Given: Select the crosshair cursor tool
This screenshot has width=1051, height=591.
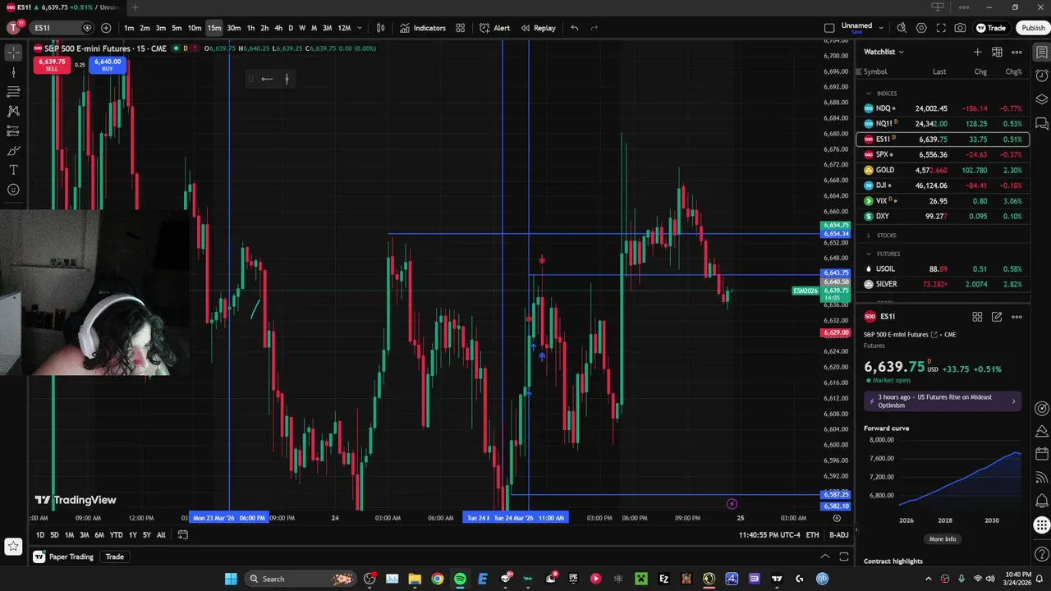Looking at the screenshot, I should (13, 53).
